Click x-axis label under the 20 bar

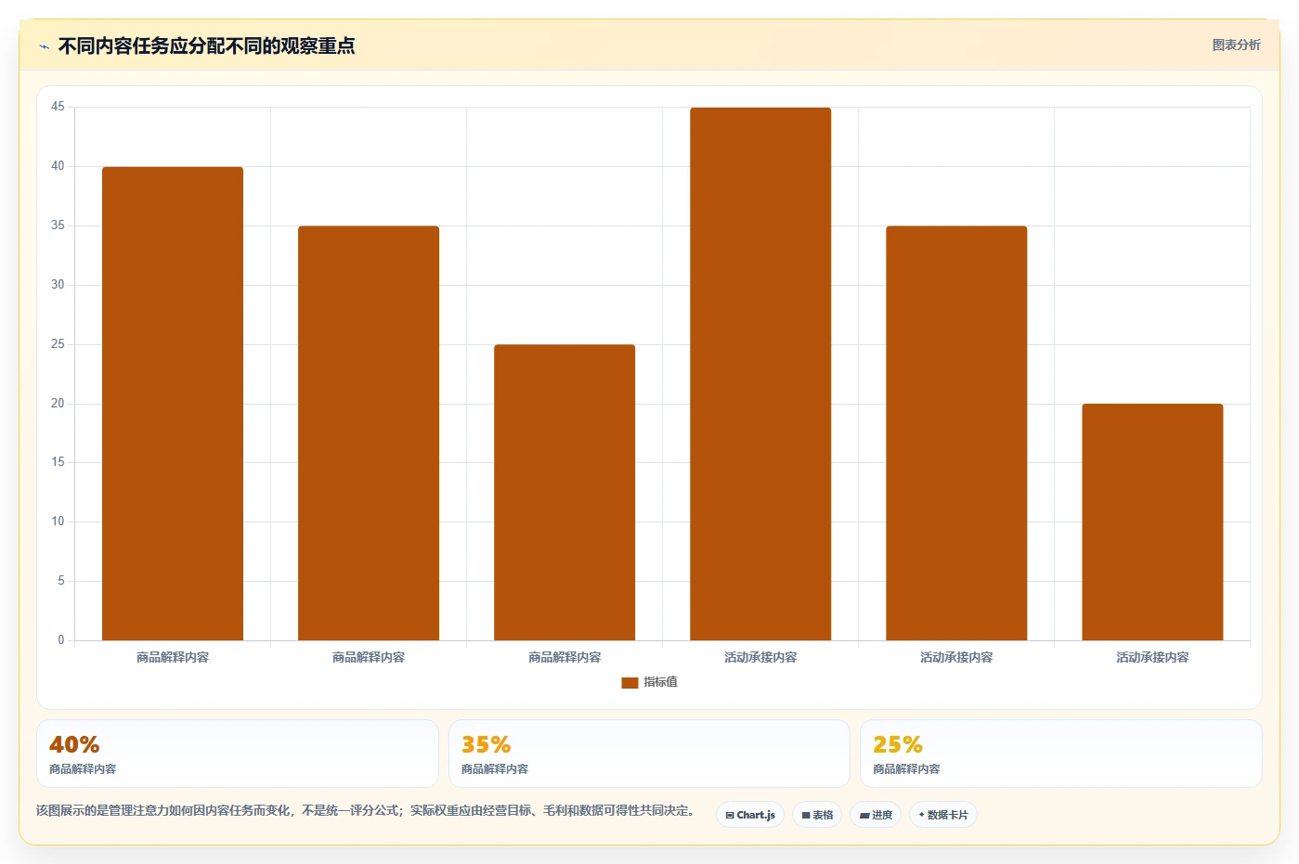coord(1152,657)
